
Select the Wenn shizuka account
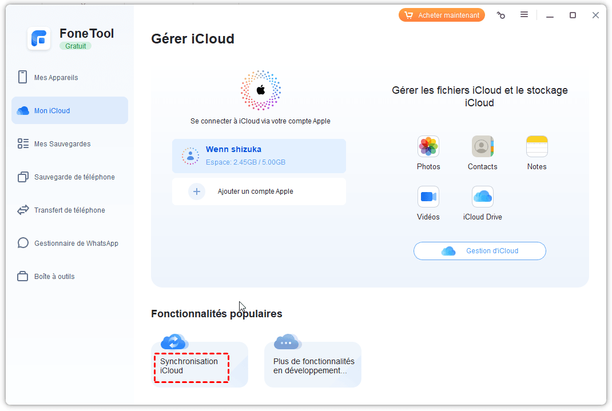pos(259,156)
